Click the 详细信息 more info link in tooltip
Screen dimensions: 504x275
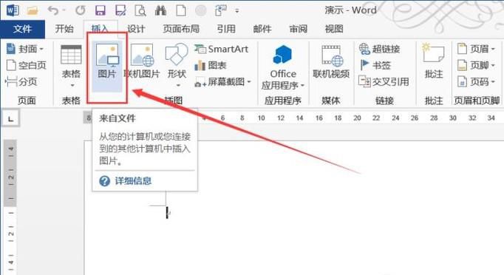pyautogui.click(x=133, y=181)
